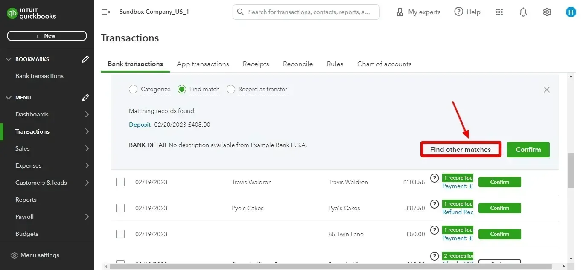This screenshot has height=270, width=583.
Task: Open Bank transactions bookmark in sidebar
Action: pos(39,76)
